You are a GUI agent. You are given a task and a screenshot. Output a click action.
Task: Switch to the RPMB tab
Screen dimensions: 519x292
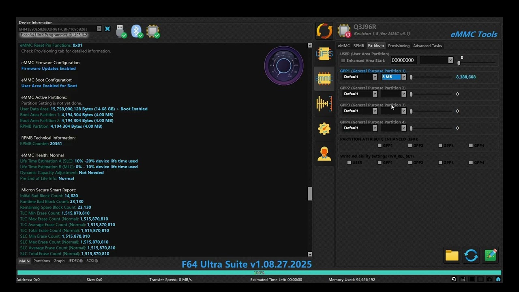pyautogui.click(x=358, y=45)
